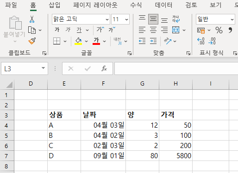This screenshot has width=238, height=173.
Task: Switch to the 수식 tab
Action: tap(136, 5)
